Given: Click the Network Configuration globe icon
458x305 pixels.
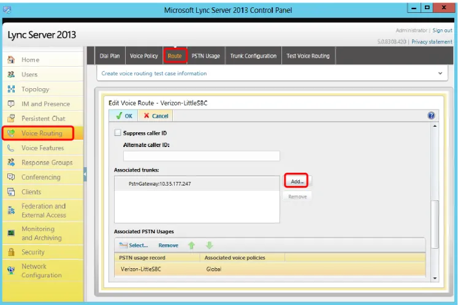Looking at the screenshot, I should pos(11,270).
